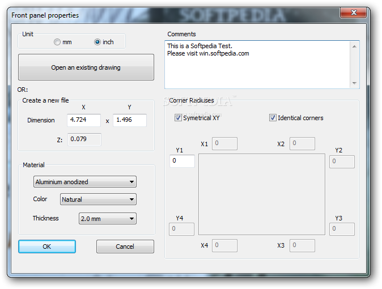Click the X dimension field 4.724
The image size is (382, 289).
tap(84, 120)
